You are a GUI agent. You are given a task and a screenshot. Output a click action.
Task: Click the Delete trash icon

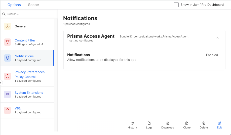click(x=204, y=123)
